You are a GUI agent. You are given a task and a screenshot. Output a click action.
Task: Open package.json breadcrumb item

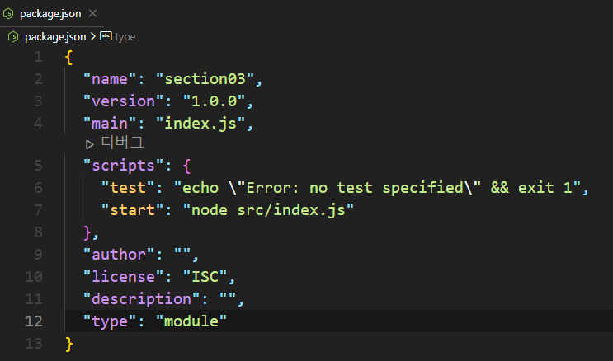[x=55, y=37]
